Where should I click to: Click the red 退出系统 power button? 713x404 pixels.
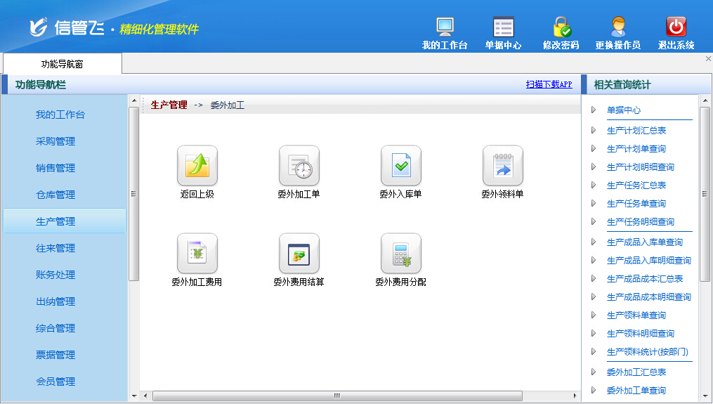click(x=676, y=27)
